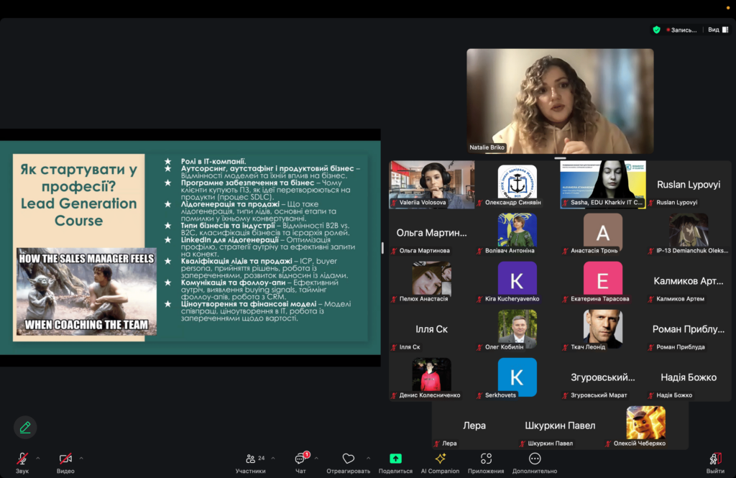This screenshot has width=736, height=478.
Task: Expand the chat options arrow
Action: (316, 459)
